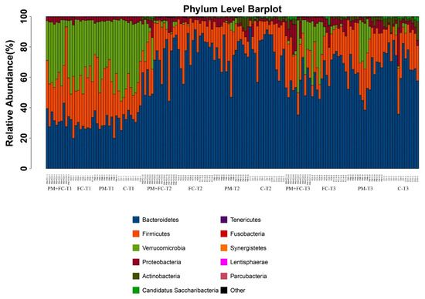Select the Other legend label
The image size is (425, 299).
[x=238, y=291]
